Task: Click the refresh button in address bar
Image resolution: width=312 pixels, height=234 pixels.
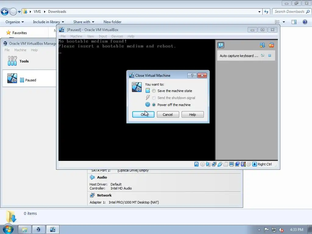Action: (266, 12)
